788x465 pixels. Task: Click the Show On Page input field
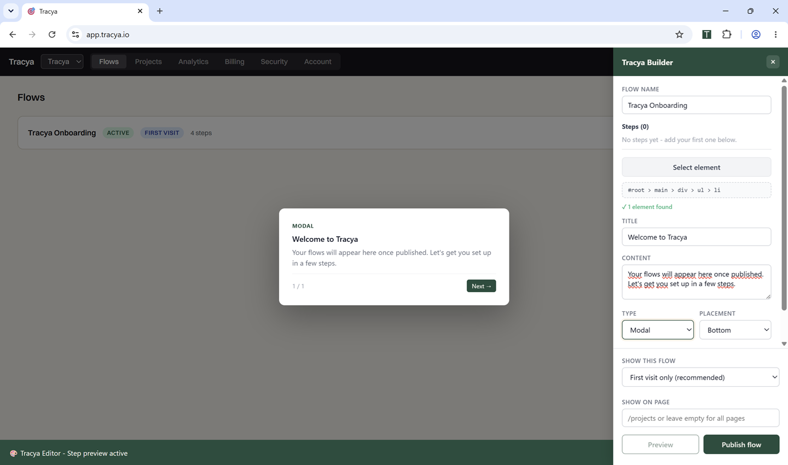click(700, 418)
